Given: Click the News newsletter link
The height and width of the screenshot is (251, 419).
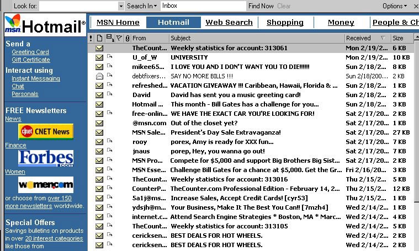Looking at the screenshot, I should coord(13,119).
